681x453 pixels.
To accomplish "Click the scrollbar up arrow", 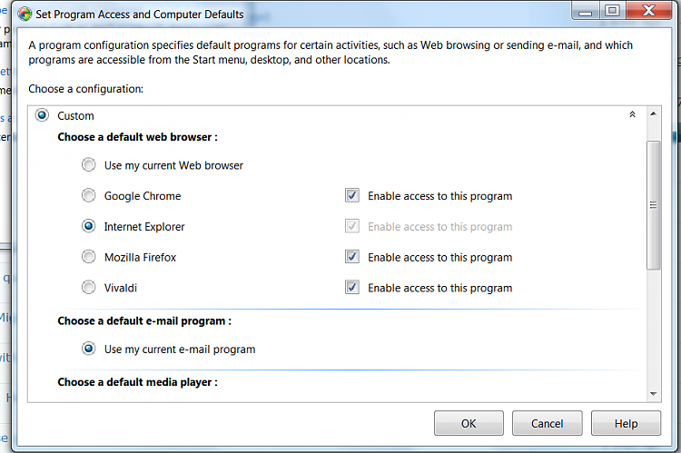I will (x=653, y=113).
